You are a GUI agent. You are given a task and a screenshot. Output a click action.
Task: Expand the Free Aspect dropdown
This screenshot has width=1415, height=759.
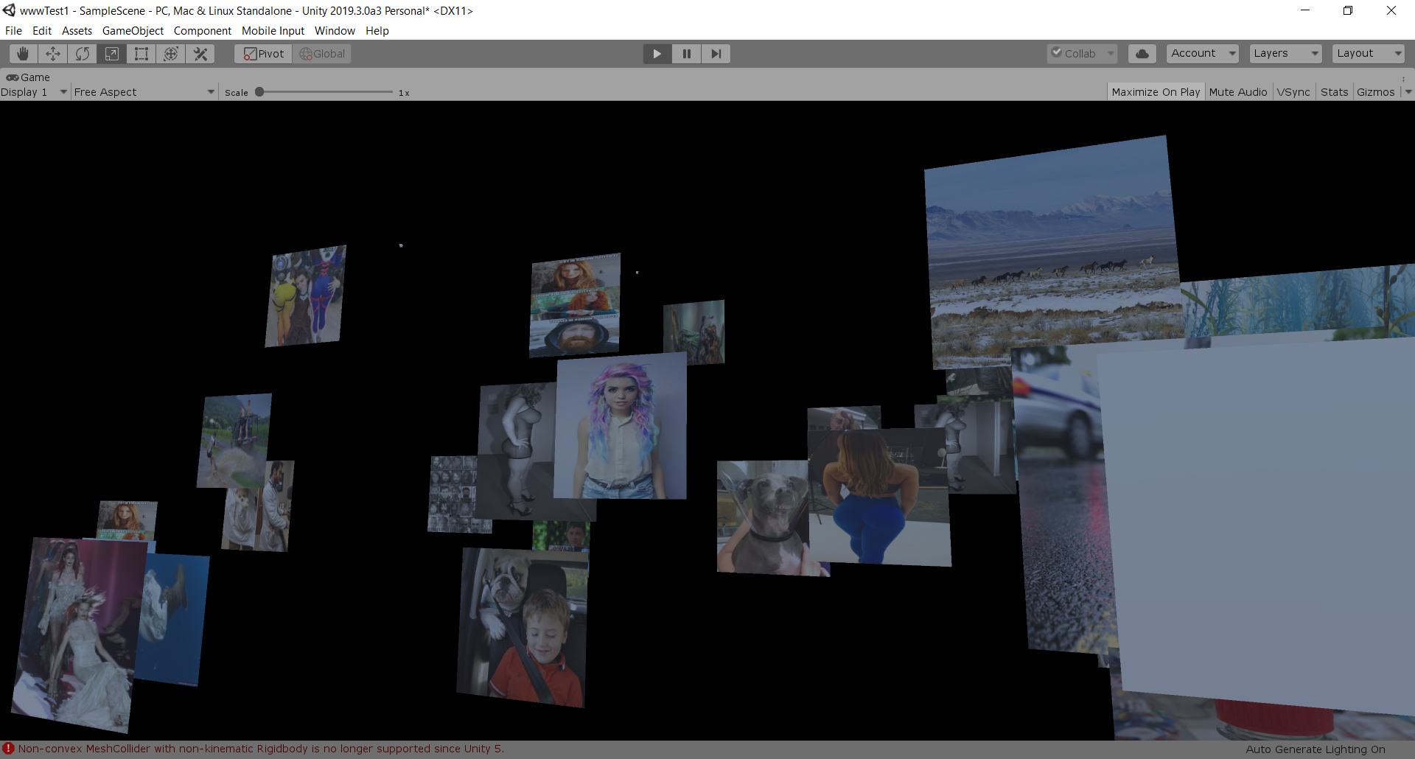click(x=144, y=92)
